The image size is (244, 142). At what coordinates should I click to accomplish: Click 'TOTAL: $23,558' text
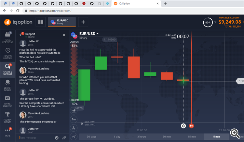coord(232,27)
